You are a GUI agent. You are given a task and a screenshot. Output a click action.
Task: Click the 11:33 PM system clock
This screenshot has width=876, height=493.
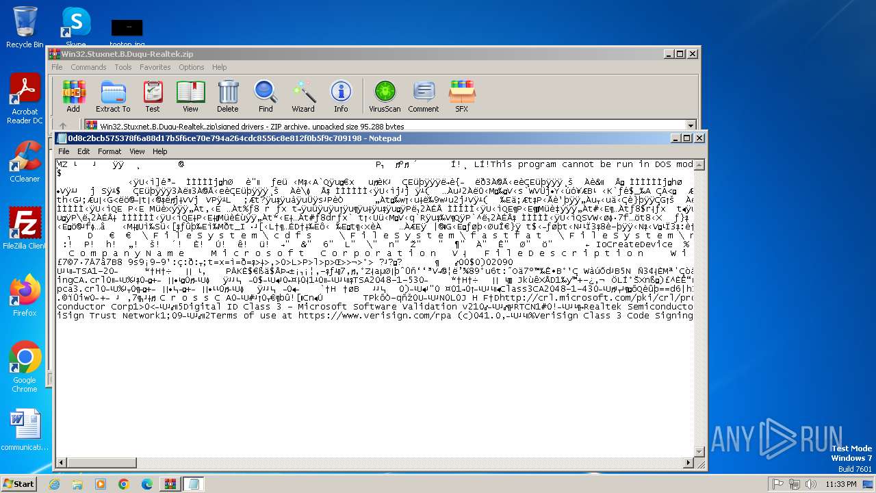(x=841, y=484)
